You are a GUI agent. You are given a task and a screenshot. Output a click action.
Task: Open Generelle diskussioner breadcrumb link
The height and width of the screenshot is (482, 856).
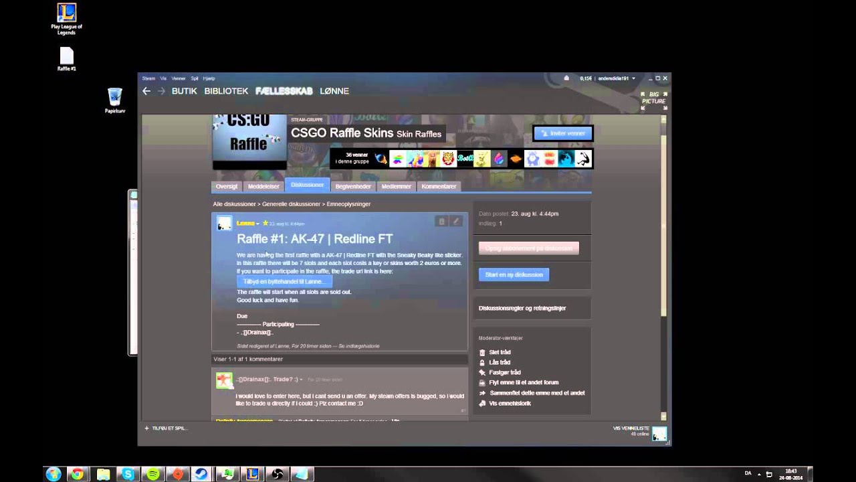point(292,204)
